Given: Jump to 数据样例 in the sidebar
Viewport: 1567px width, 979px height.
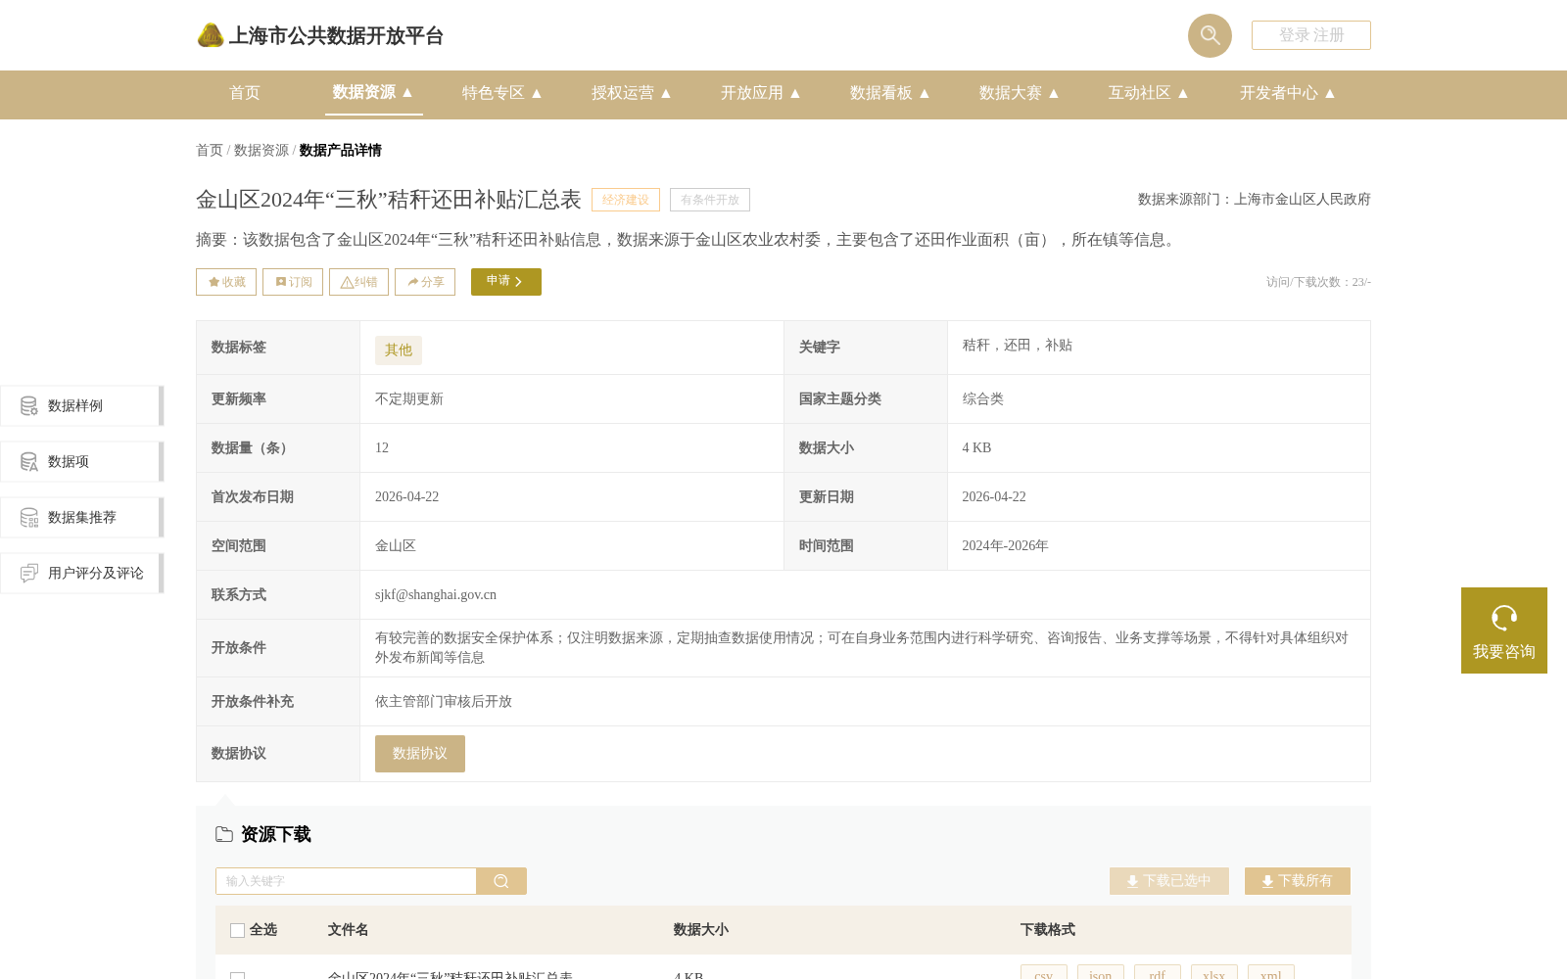Looking at the screenshot, I should (x=82, y=406).
